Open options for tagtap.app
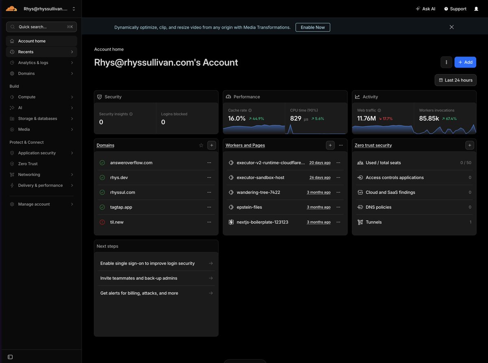This screenshot has width=488, height=363. (209, 207)
